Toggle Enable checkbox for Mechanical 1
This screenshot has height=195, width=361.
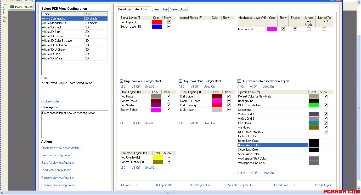point(295,29)
